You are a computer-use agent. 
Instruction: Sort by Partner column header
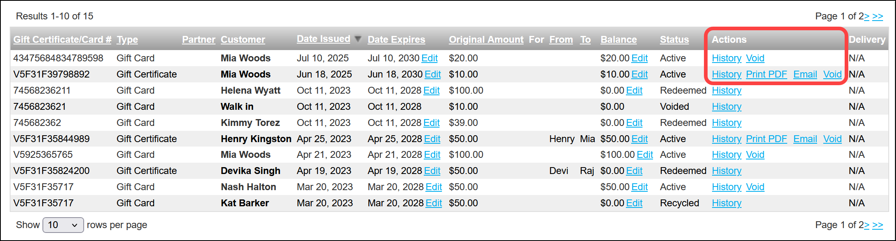click(199, 40)
